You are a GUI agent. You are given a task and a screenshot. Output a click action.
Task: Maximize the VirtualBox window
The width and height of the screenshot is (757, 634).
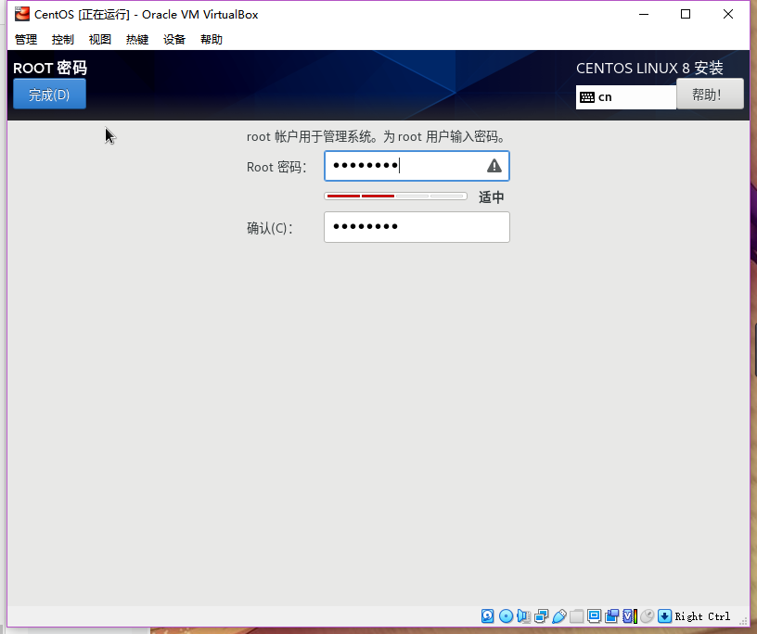[686, 14]
